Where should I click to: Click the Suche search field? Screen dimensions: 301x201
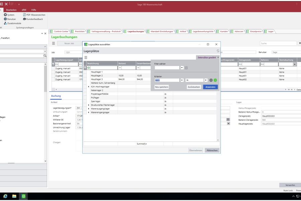pyautogui.click(x=278, y=44)
